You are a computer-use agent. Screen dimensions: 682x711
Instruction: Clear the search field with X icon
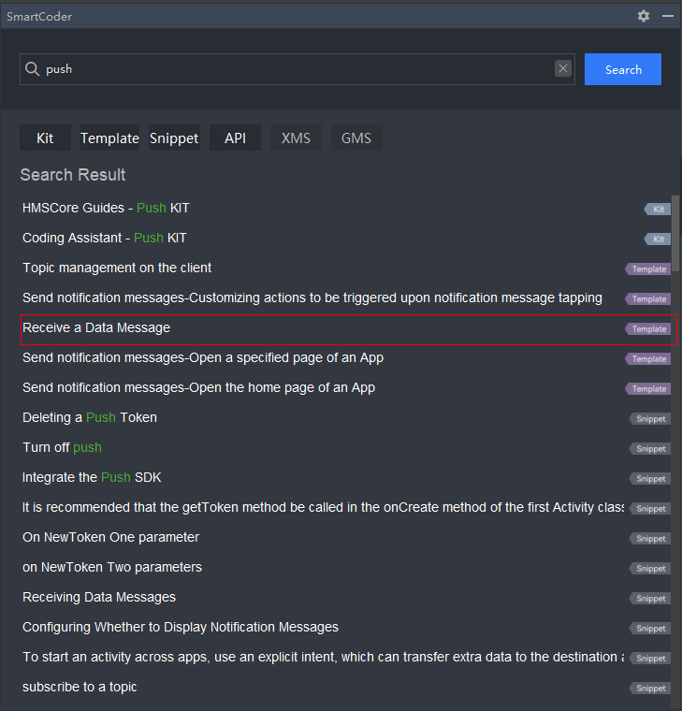562,68
